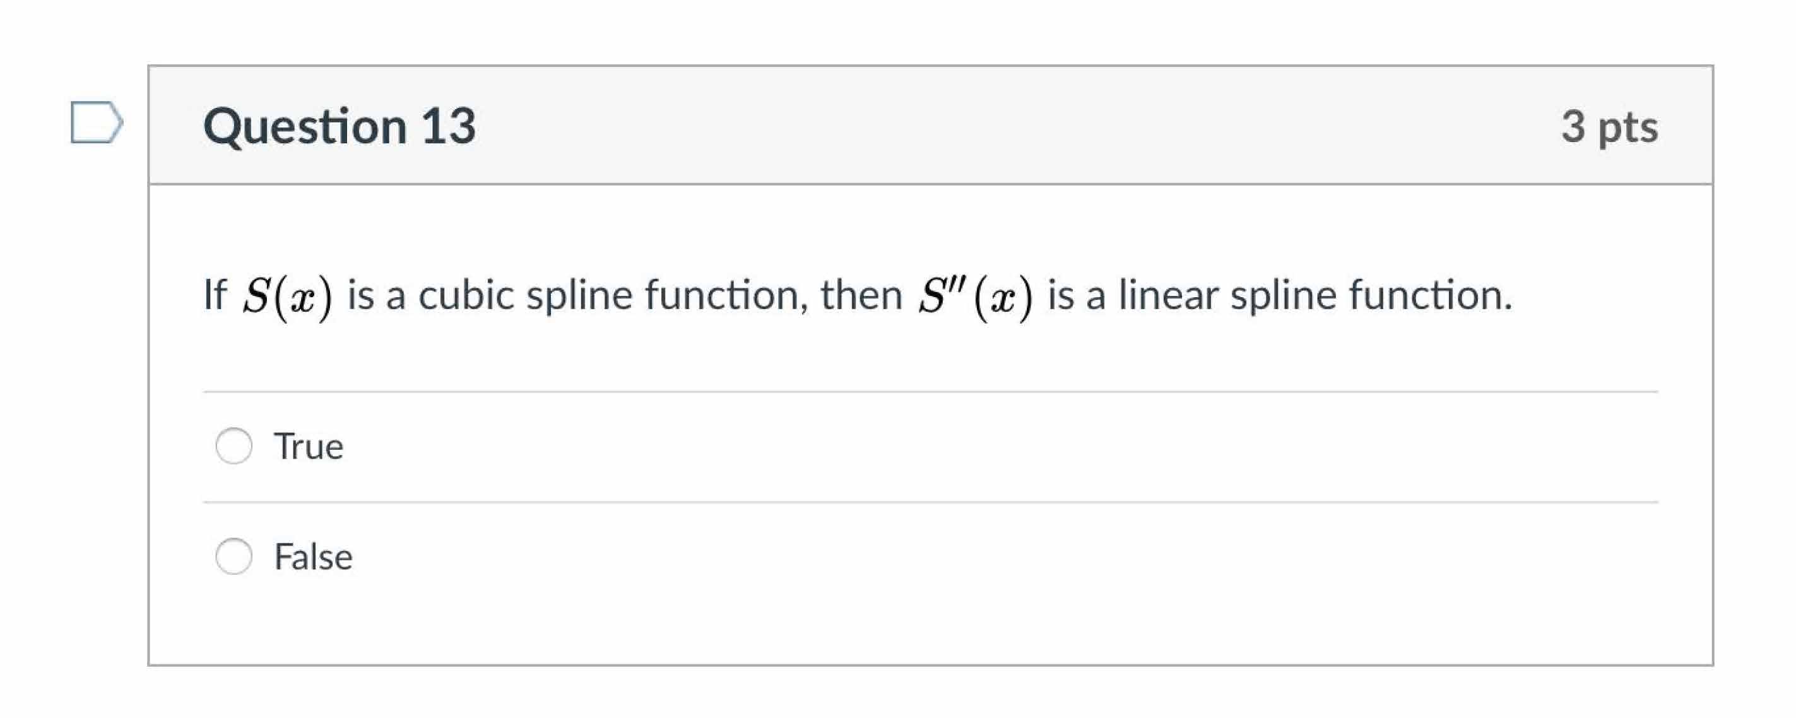Select the True radio button

click(x=233, y=446)
